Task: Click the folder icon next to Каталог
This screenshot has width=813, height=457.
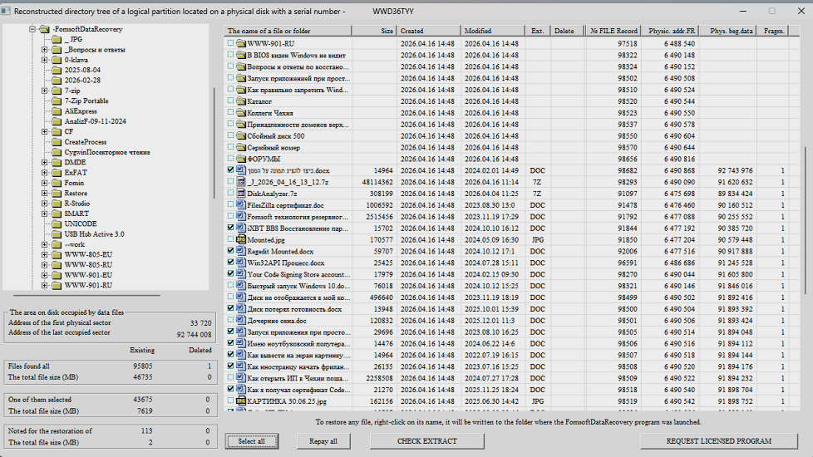Action: pyautogui.click(x=241, y=101)
